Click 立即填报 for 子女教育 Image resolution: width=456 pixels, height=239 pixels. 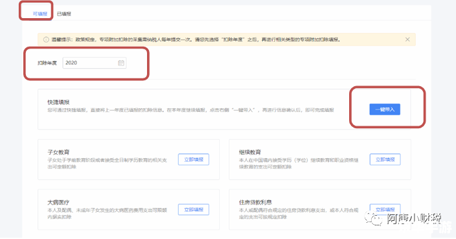(x=194, y=159)
